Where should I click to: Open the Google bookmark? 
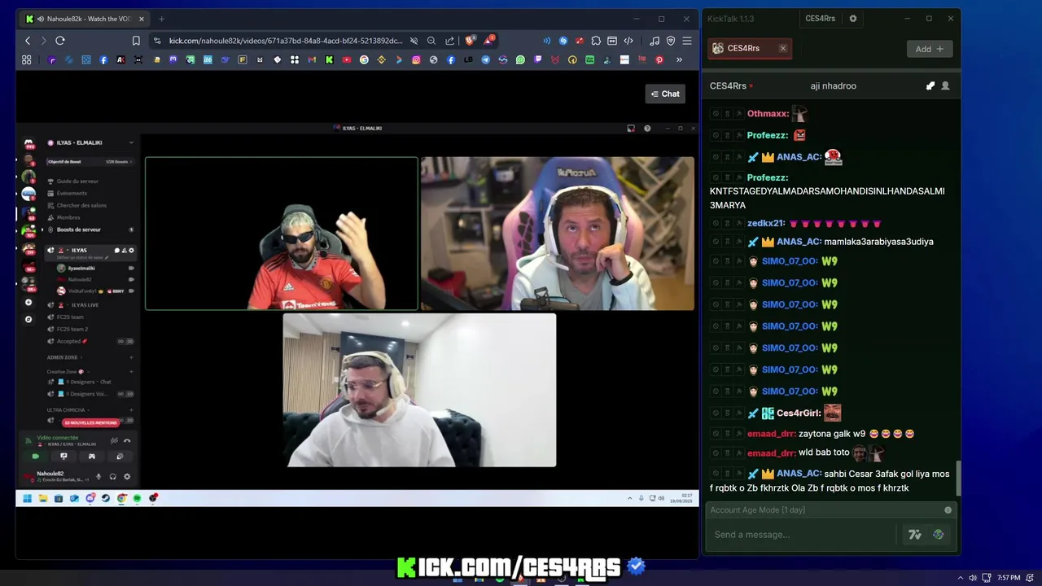point(364,59)
